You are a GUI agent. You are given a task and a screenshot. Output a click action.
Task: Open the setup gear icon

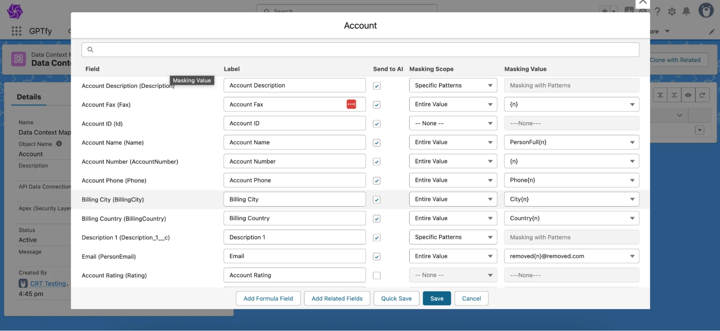pyautogui.click(x=672, y=12)
